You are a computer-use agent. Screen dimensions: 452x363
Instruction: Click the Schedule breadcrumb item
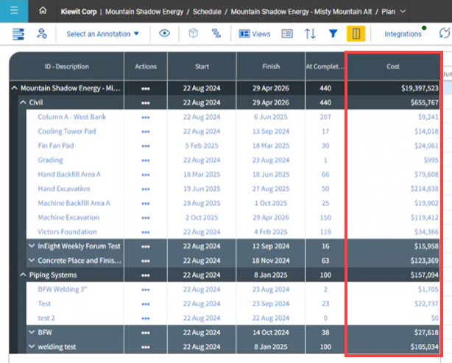point(208,12)
